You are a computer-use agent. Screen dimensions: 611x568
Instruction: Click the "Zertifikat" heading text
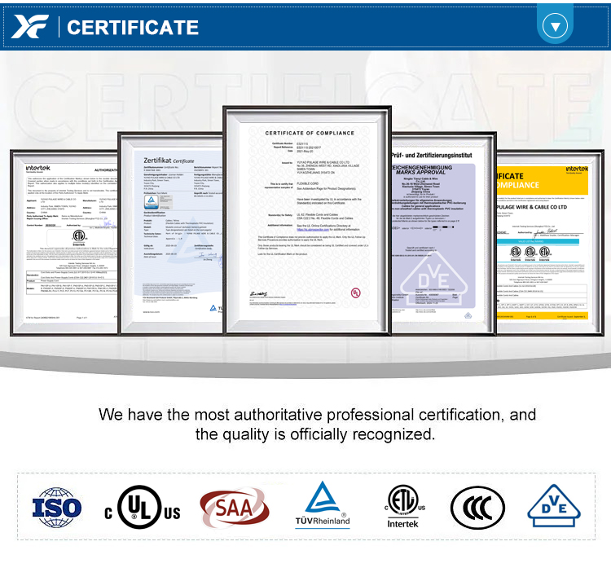(x=157, y=161)
